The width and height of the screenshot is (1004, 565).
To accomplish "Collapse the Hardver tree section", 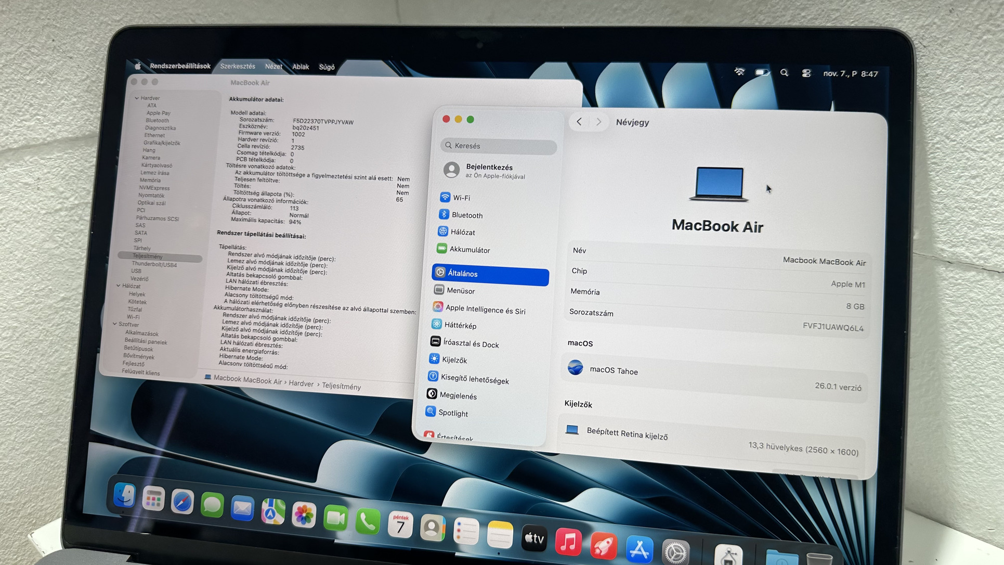I will pos(137,98).
